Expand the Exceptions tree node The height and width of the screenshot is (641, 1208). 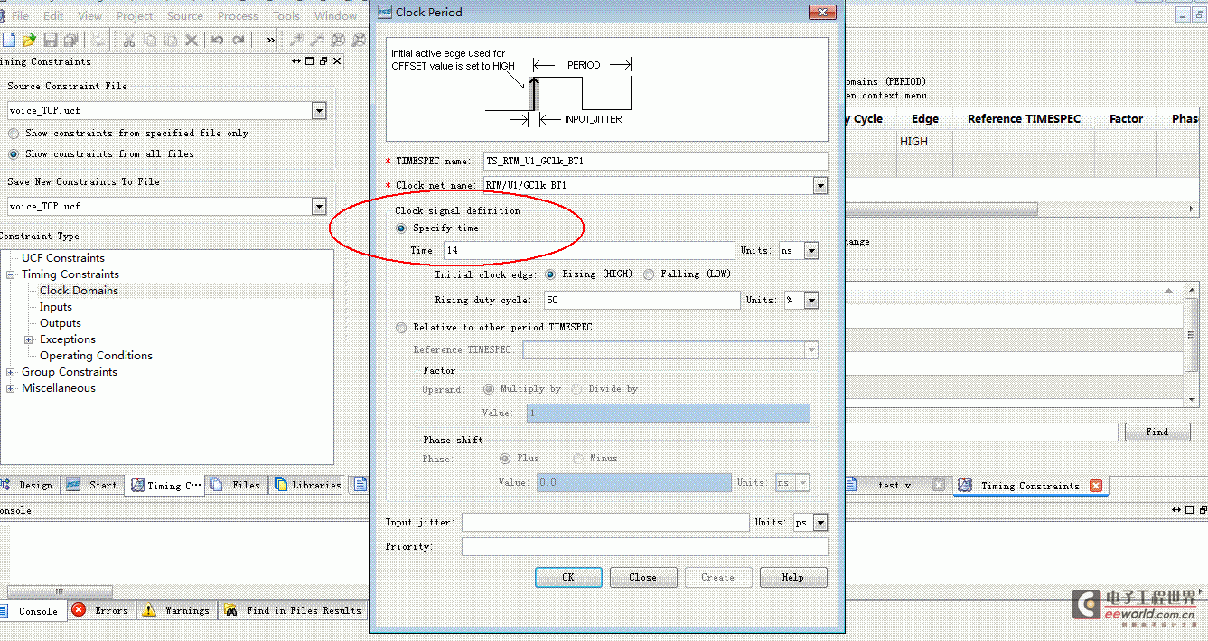point(29,339)
